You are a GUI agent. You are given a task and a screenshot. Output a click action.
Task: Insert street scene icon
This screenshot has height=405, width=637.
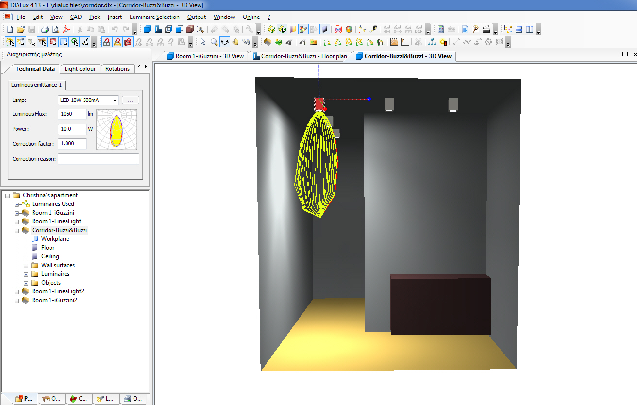288,42
